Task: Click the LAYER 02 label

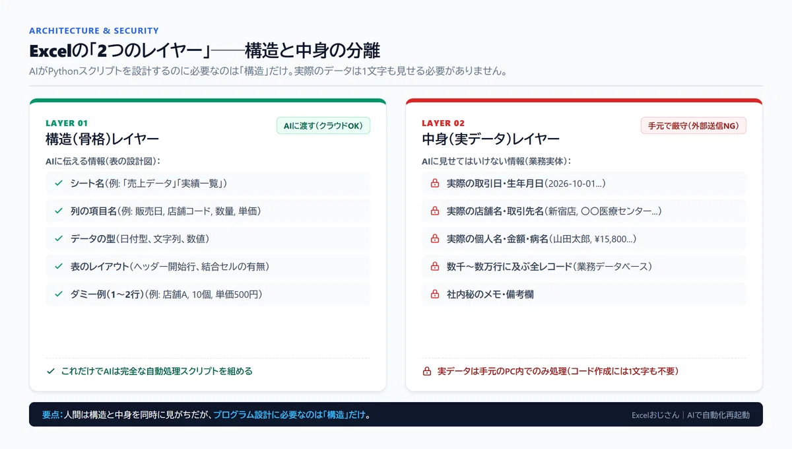Action: click(x=443, y=123)
